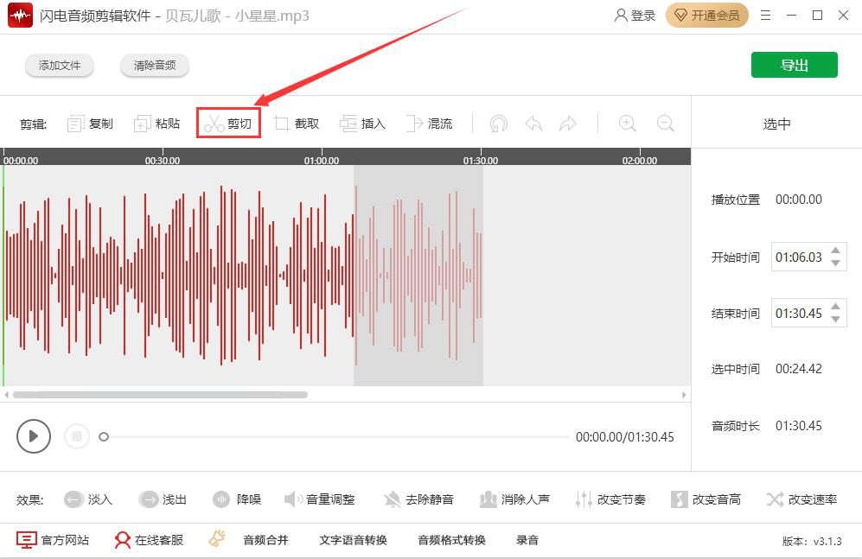Click the Mix (混流) tool

(430, 124)
